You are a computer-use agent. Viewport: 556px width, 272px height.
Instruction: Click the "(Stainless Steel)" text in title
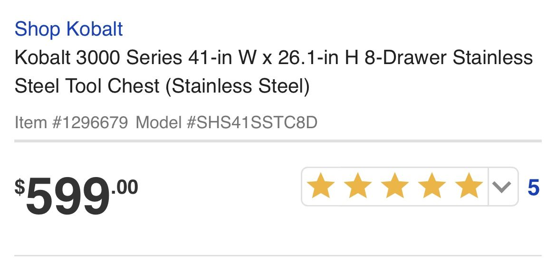238,86
